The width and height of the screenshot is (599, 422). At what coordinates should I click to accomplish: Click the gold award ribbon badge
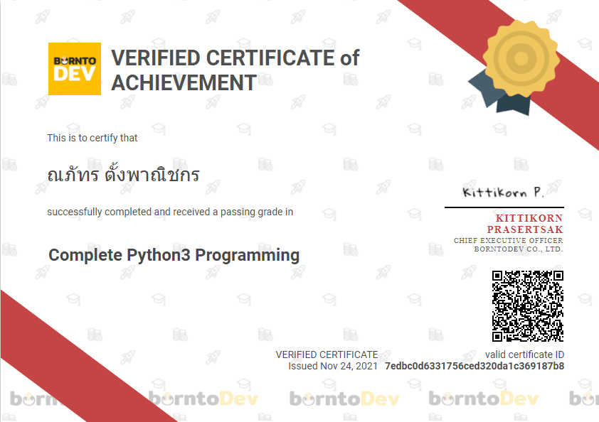(514, 68)
